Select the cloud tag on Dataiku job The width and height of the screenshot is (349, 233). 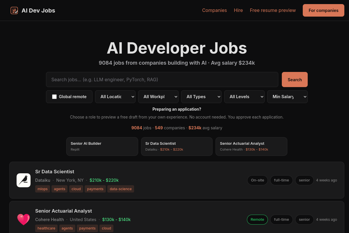pos(76,189)
